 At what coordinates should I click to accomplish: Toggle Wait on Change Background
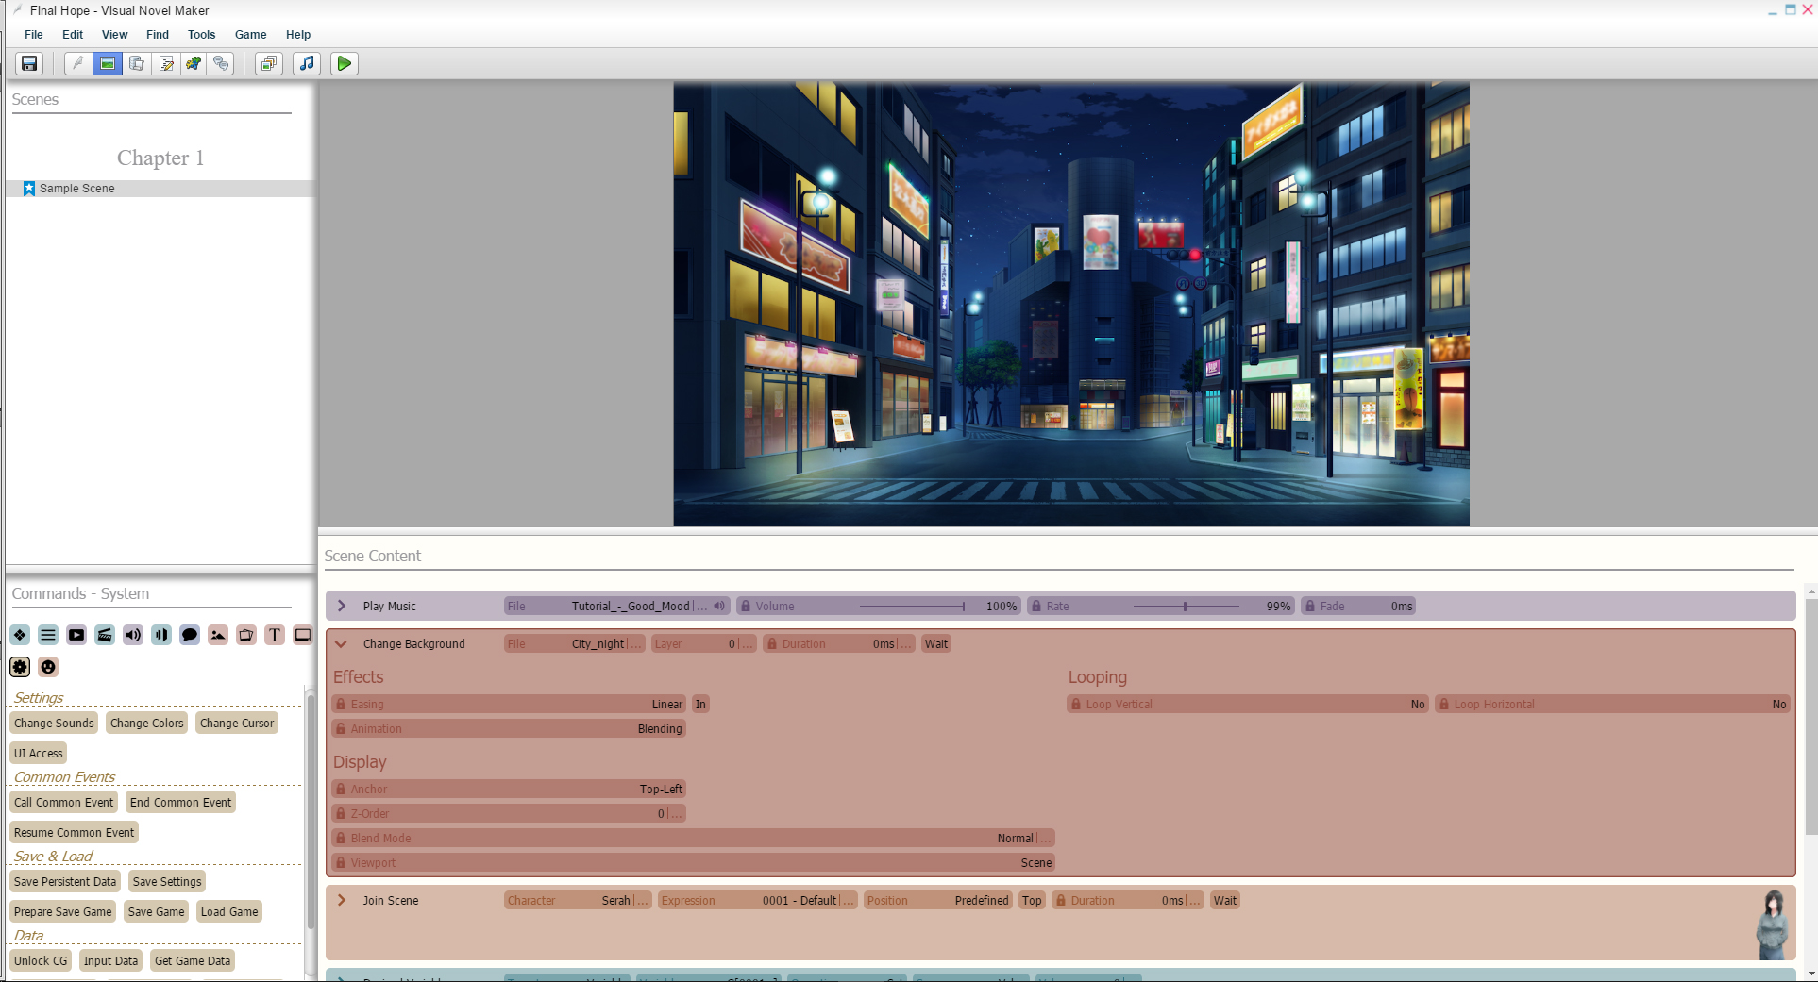point(935,643)
